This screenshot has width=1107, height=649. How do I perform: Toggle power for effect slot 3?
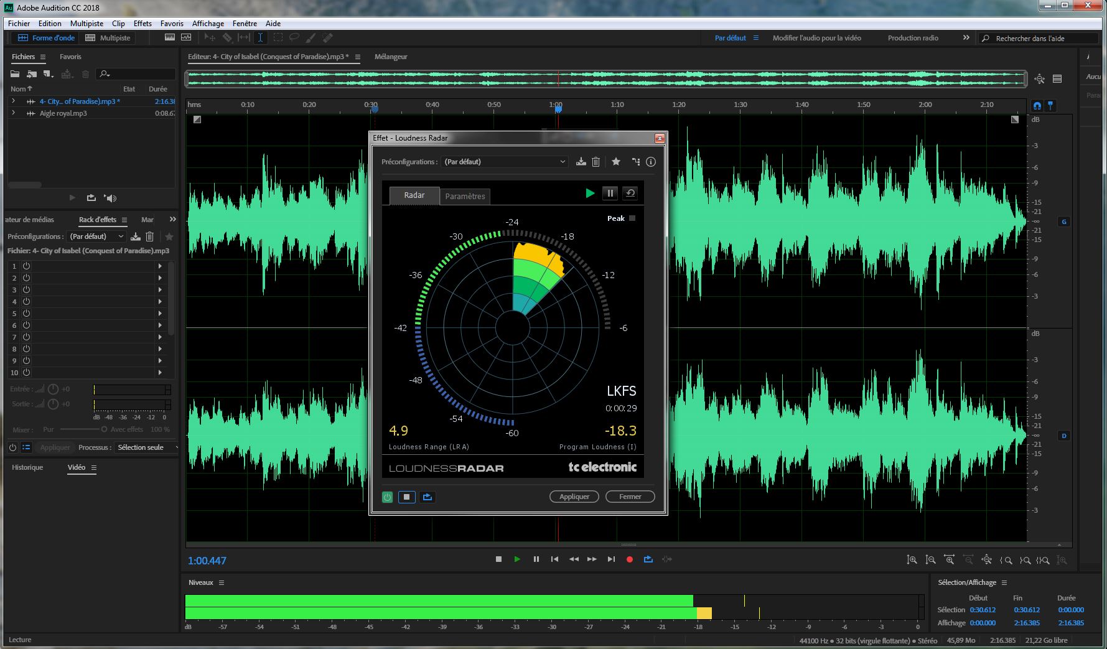(27, 289)
